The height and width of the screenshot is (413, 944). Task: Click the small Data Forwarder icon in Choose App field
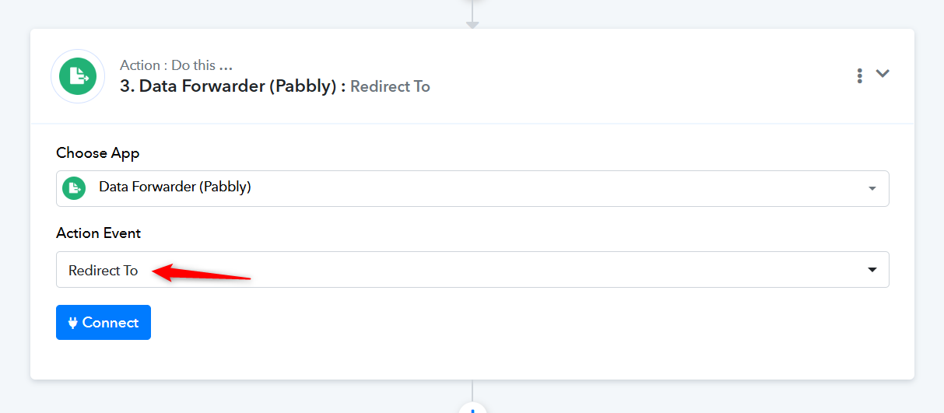[x=74, y=188]
